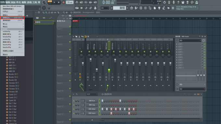Screen dimensions: 221x124
Task: Click the link chain icon in the toolbar
Action: pyautogui.click(x=91, y=8)
